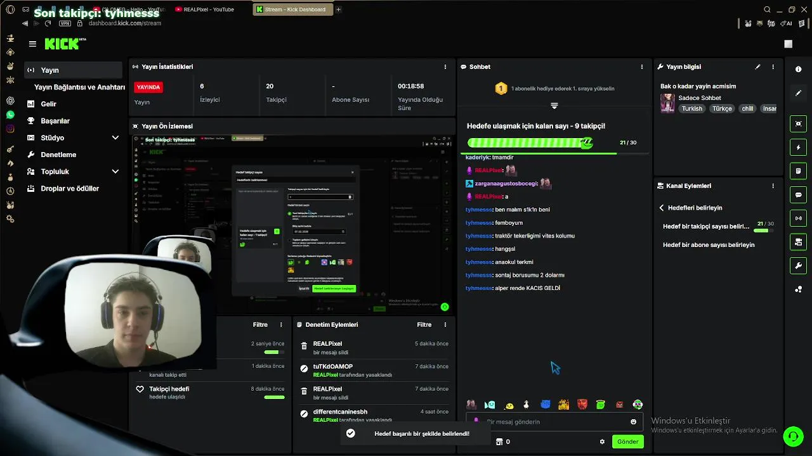
Task: Open WhatsApp in browser sidebar
Action: point(10,115)
